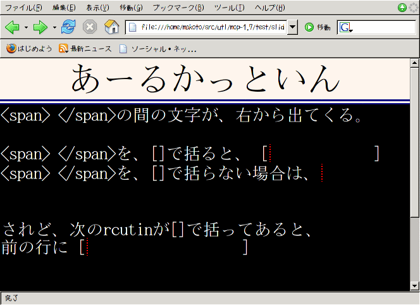
Task: Click the green Back arrow button
Action: click(12, 27)
